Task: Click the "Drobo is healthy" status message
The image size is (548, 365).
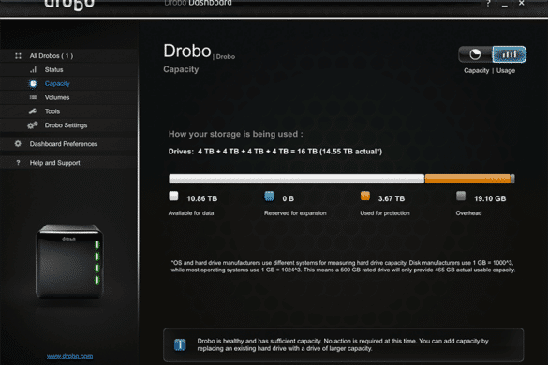Action: pos(343,344)
